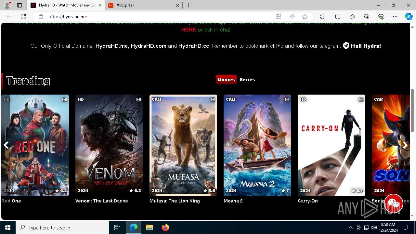Open the Windows Start menu
Image resolution: width=416 pixels, height=234 pixels.
8,227
